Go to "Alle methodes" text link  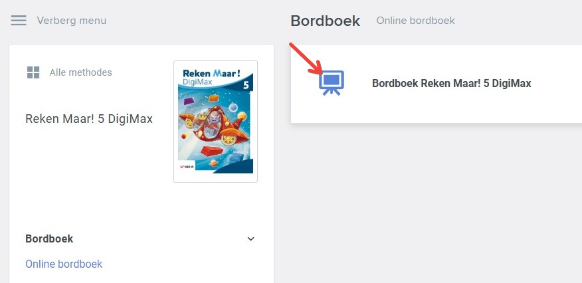point(80,72)
